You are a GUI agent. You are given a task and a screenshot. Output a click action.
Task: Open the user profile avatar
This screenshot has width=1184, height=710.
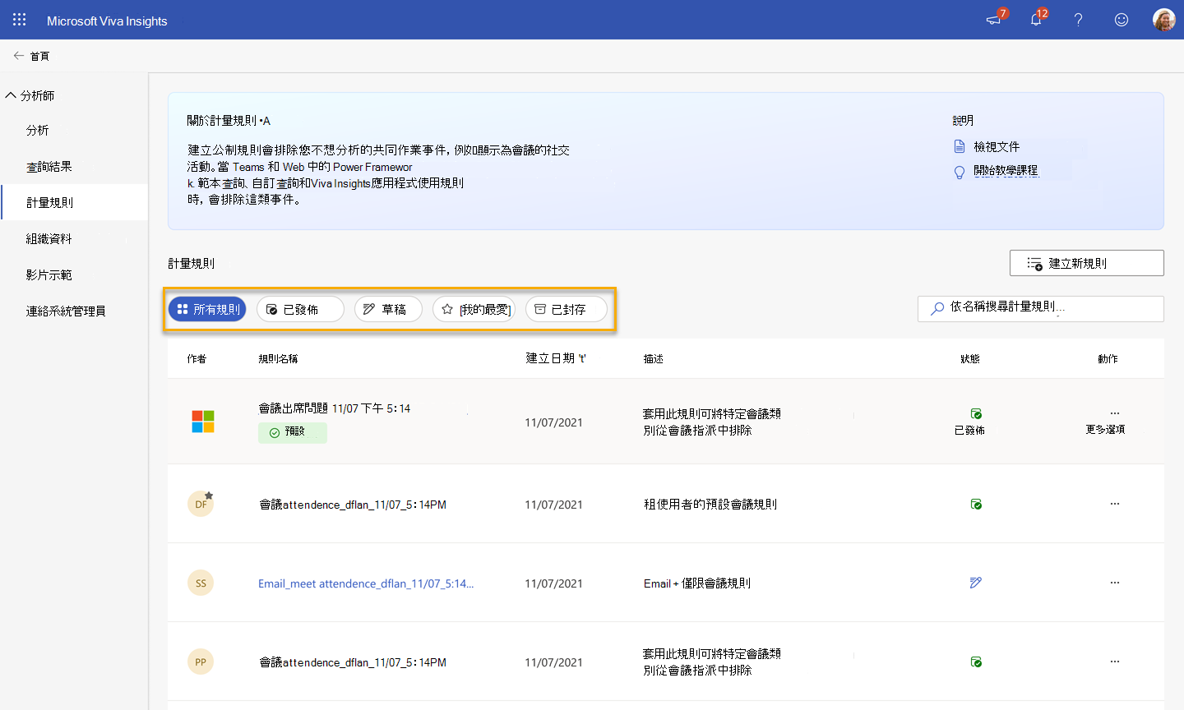click(x=1164, y=20)
